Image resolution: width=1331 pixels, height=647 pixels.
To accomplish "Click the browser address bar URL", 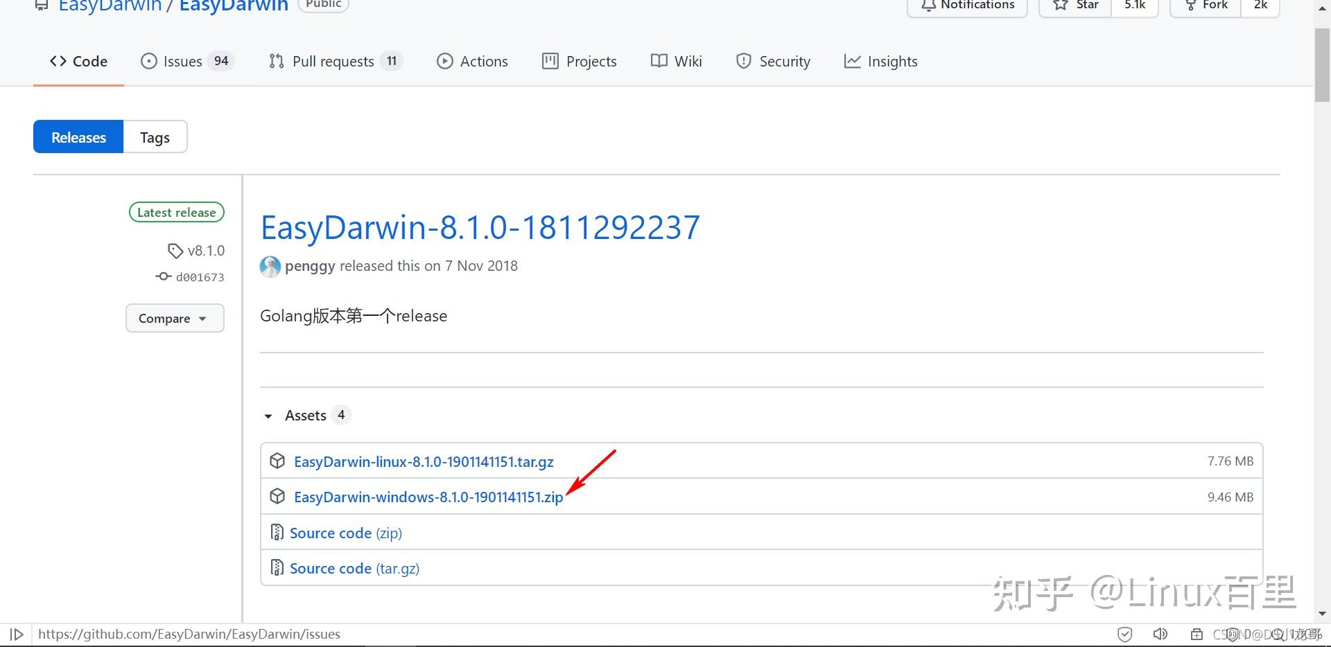I will (189, 633).
